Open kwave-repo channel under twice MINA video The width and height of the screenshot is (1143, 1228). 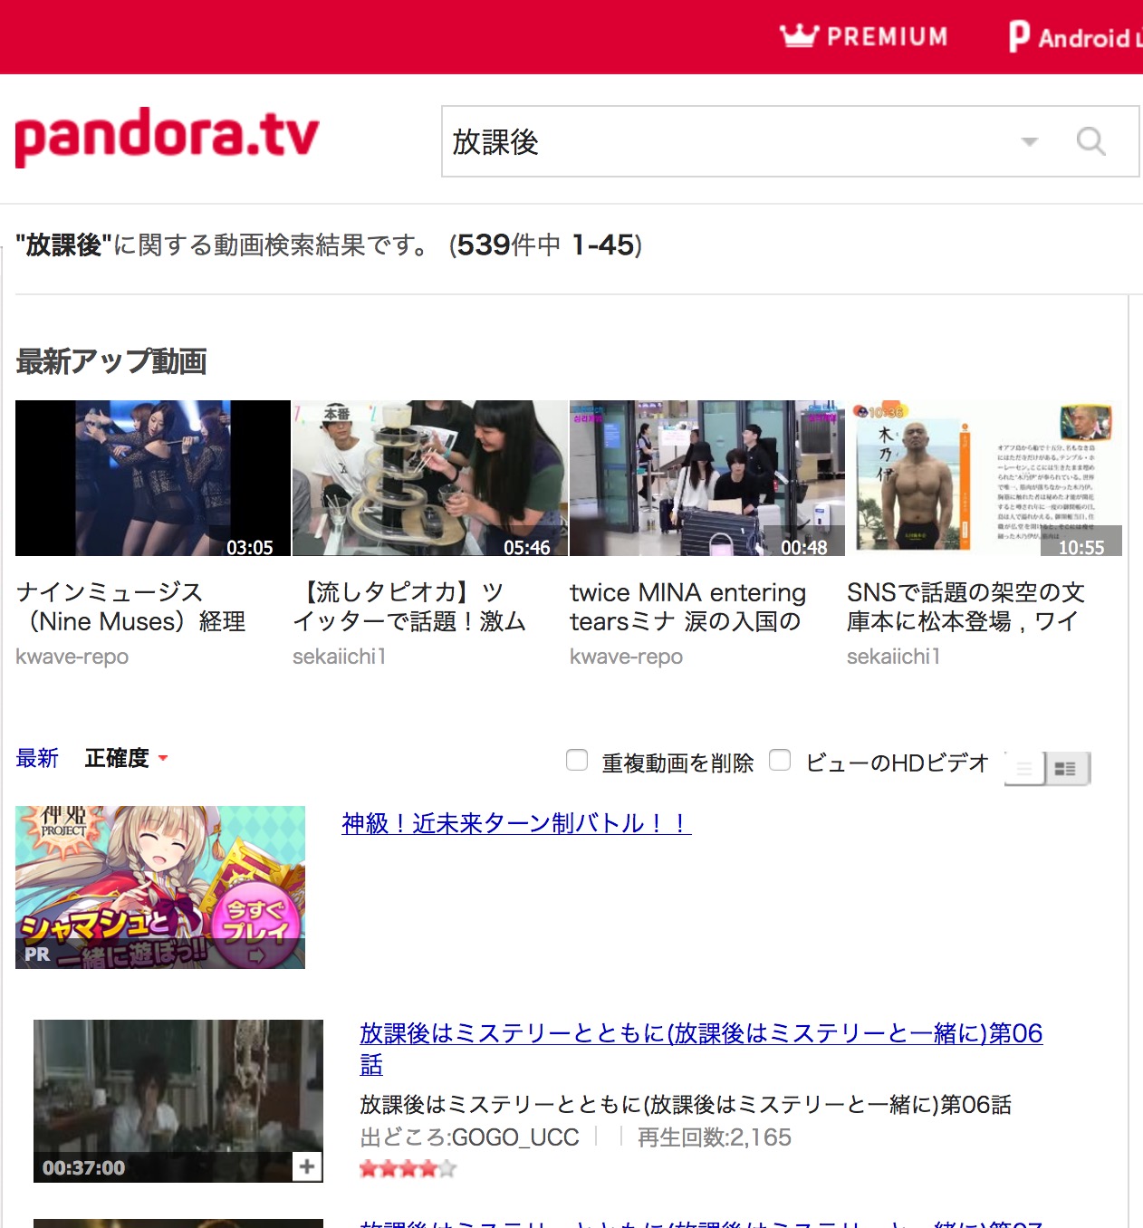pyautogui.click(x=627, y=657)
